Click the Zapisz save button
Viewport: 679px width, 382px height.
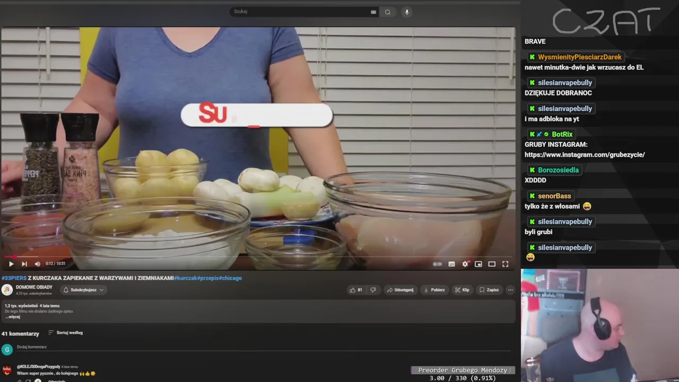(489, 290)
